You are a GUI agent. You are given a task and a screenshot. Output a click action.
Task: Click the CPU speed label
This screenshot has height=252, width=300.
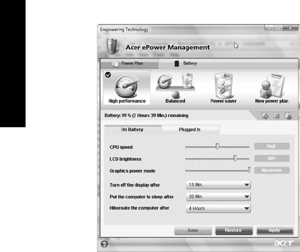pos(121,147)
